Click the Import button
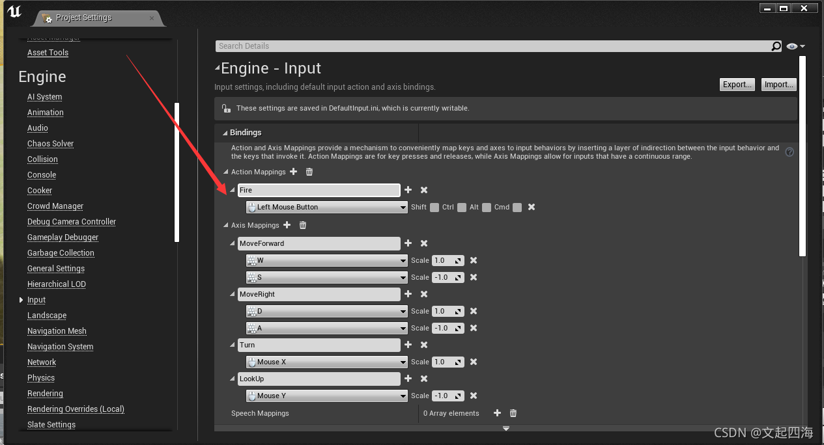 pos(779,85)
